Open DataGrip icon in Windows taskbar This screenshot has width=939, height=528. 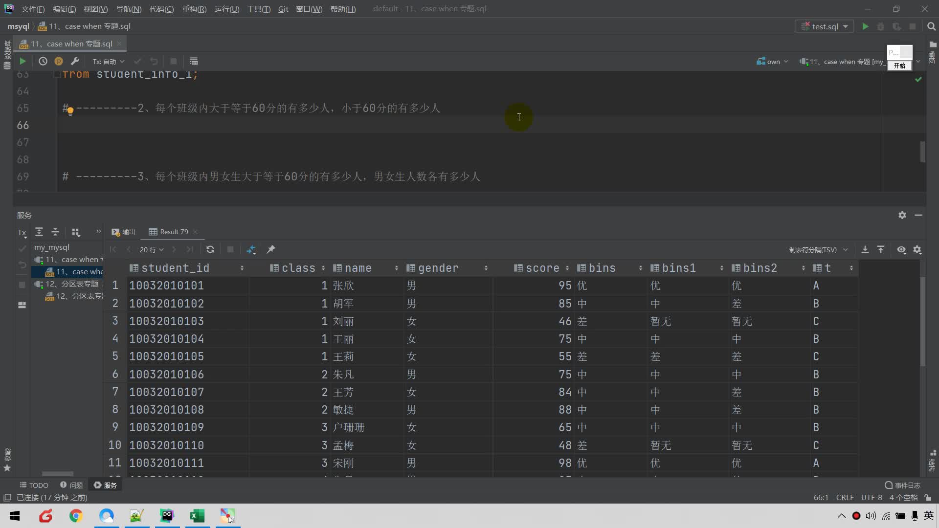coord(167,515)
